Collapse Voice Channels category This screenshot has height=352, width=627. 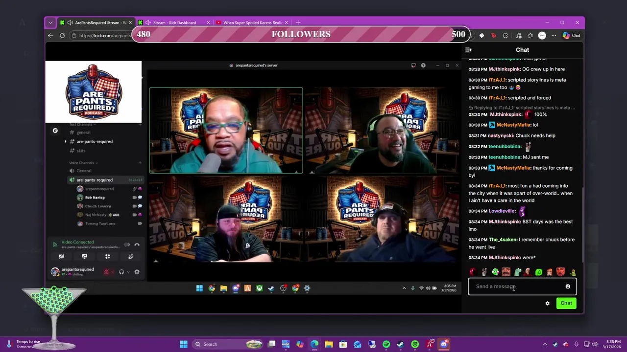coord(83,163)
